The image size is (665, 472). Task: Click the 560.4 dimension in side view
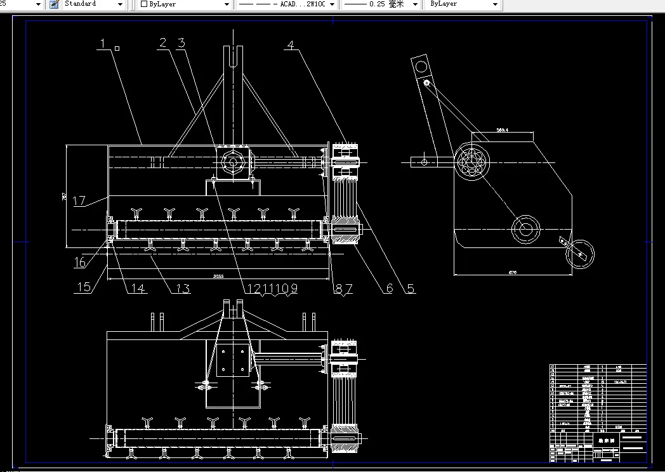[502, 130]
